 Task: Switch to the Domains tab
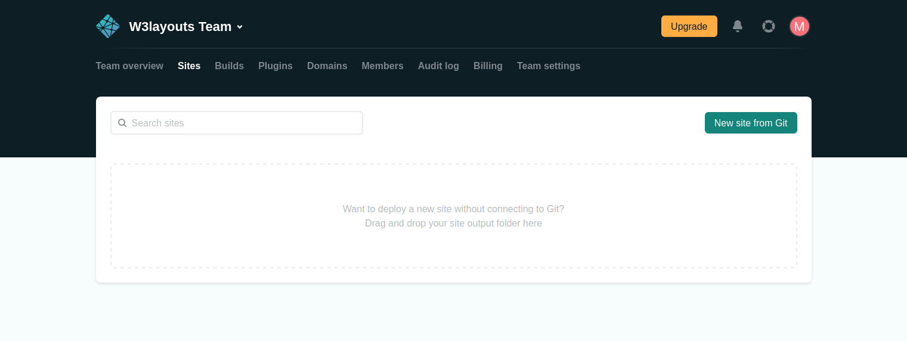327,66
